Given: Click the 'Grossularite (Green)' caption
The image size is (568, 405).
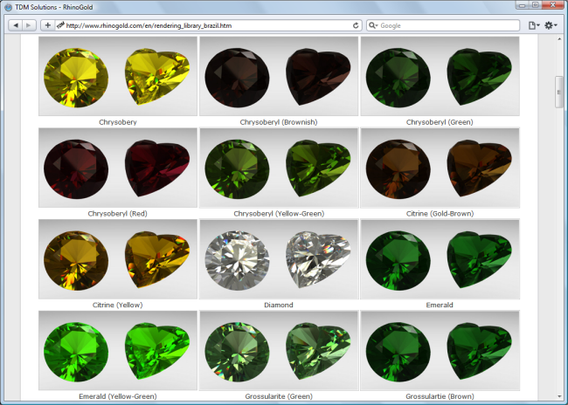Looking at the screenshot, I should [279, 396].
